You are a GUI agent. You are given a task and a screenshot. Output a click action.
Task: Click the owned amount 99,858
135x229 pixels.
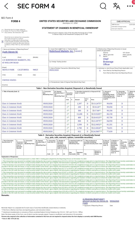(109, 104)
